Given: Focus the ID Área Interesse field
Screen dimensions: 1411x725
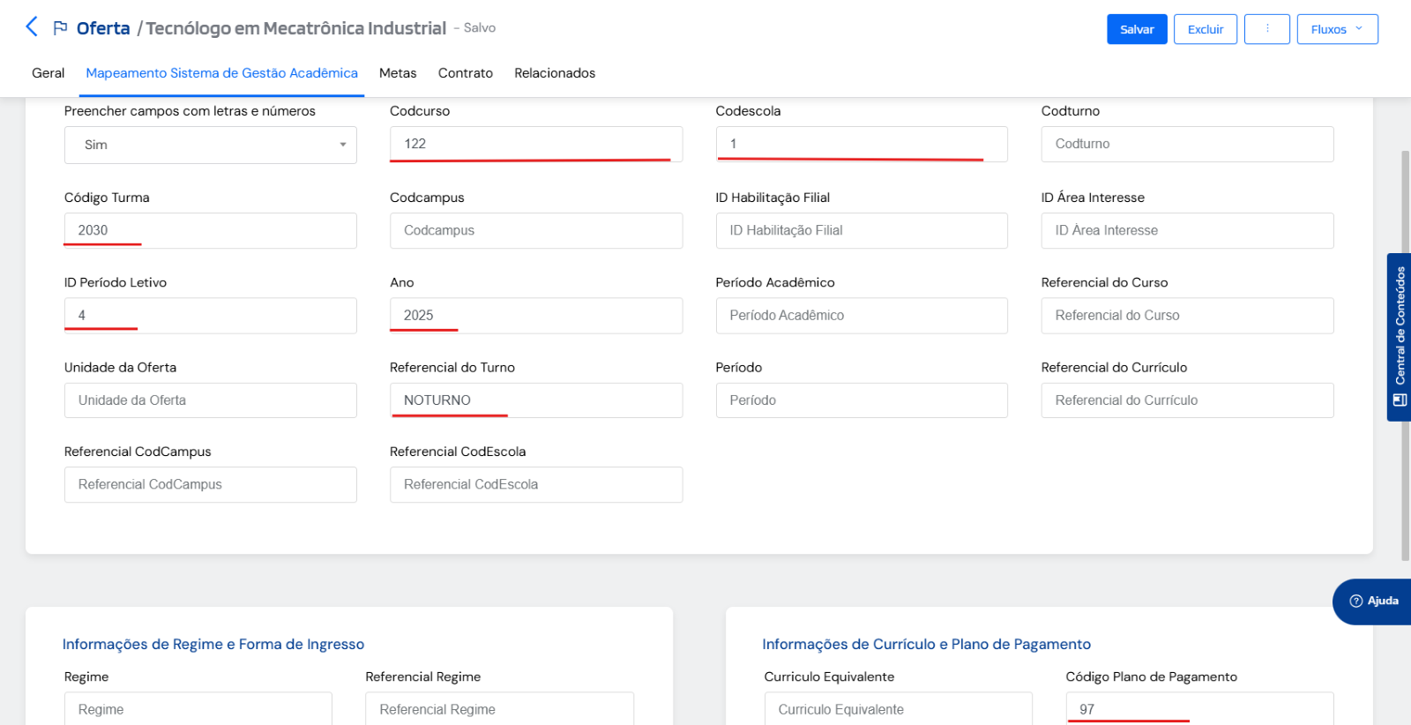Looking at the screenshot, I should click(1187, 230).
